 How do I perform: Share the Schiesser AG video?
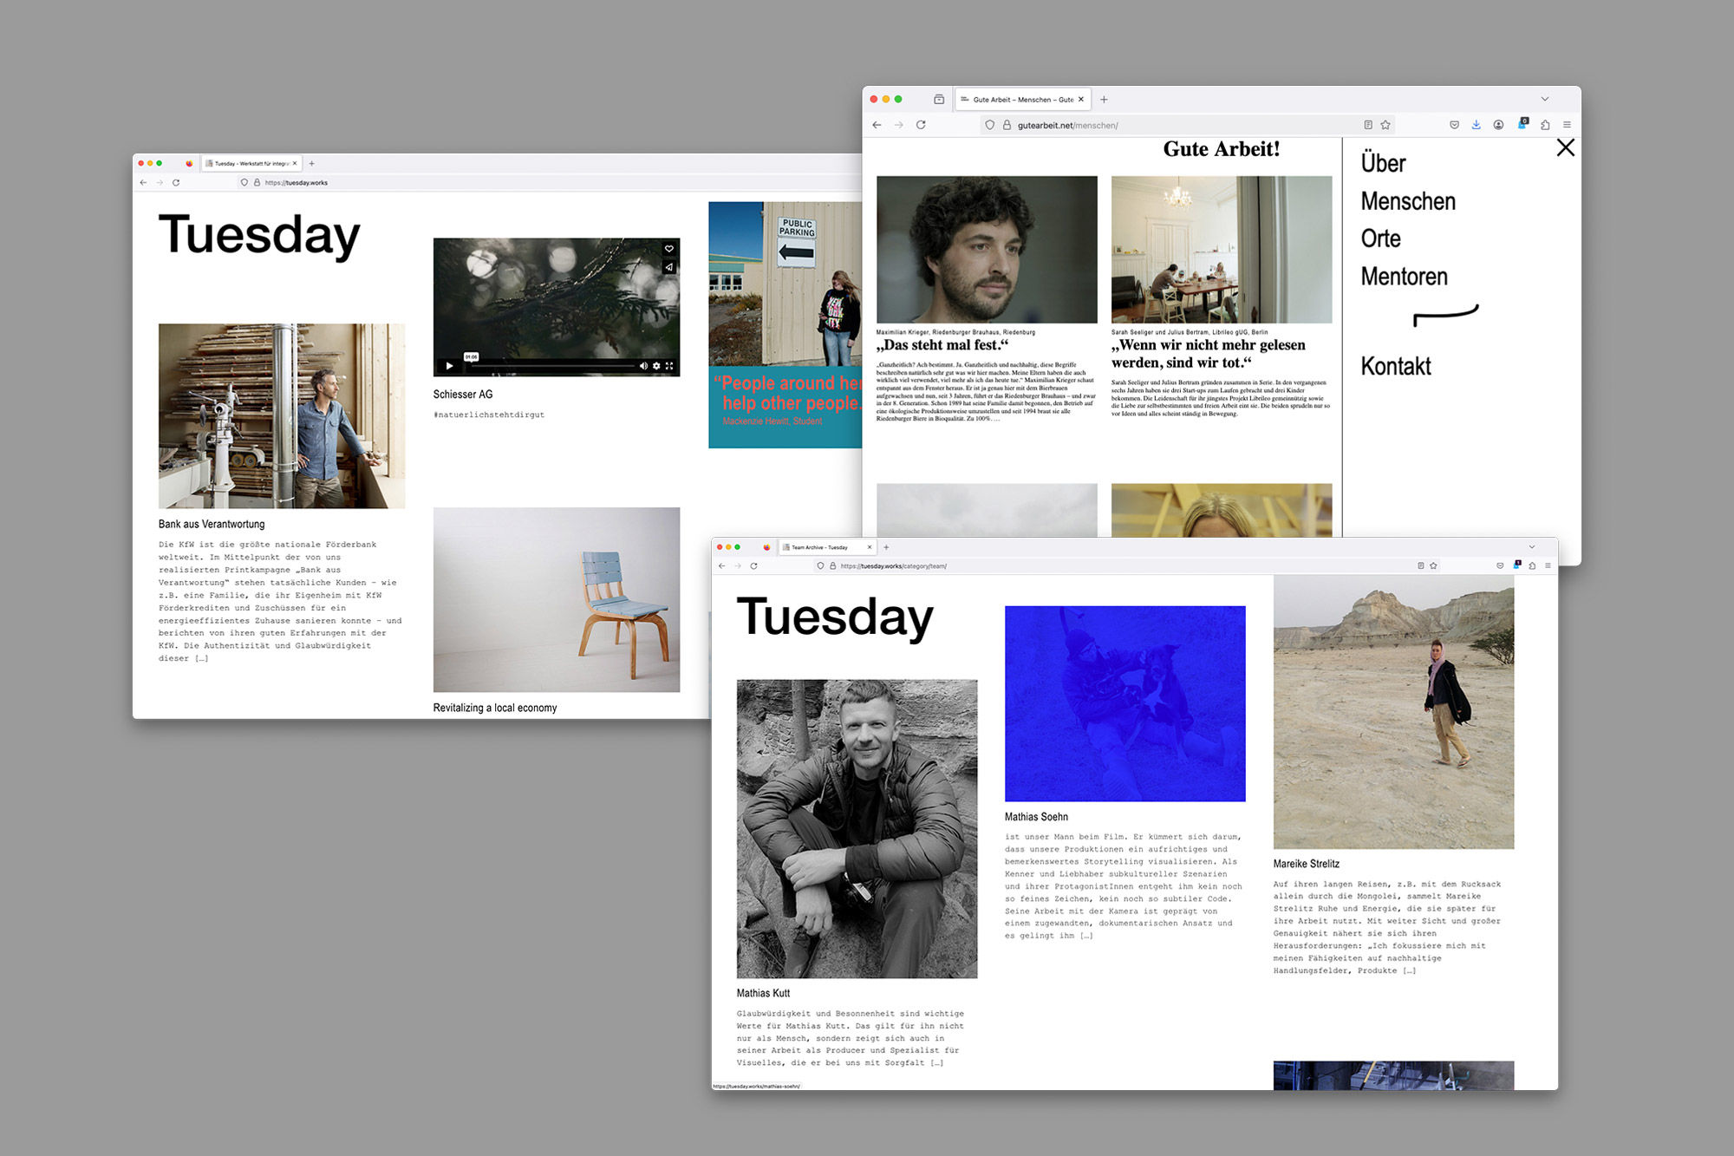pos(669,267)
